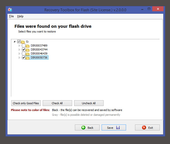Click the 'Please note to color of files:' text
This screenshot has height=144, width=170.
tap(30, 110)
